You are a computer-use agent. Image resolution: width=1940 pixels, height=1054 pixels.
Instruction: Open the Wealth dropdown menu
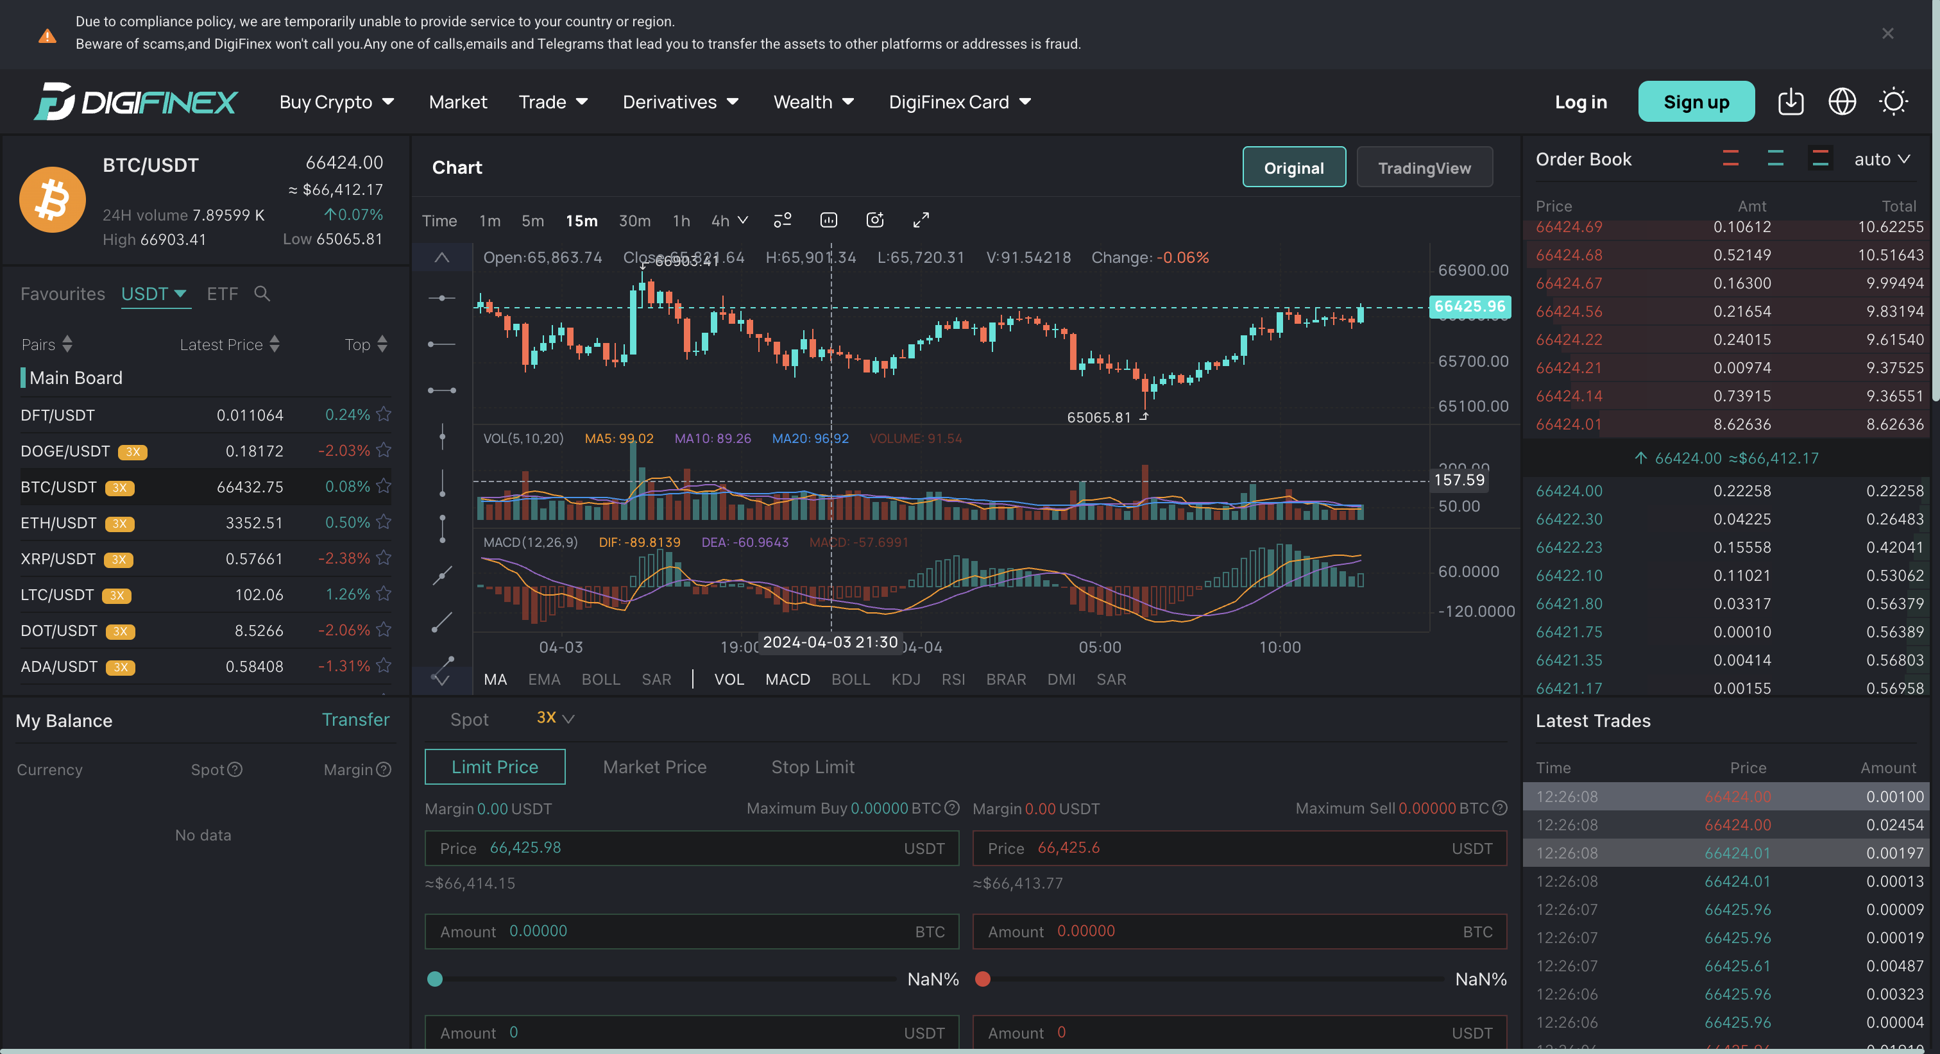coord(813,102)
